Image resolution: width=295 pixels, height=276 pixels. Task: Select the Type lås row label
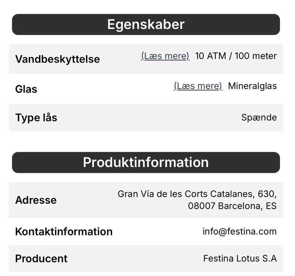pos(36,118)
